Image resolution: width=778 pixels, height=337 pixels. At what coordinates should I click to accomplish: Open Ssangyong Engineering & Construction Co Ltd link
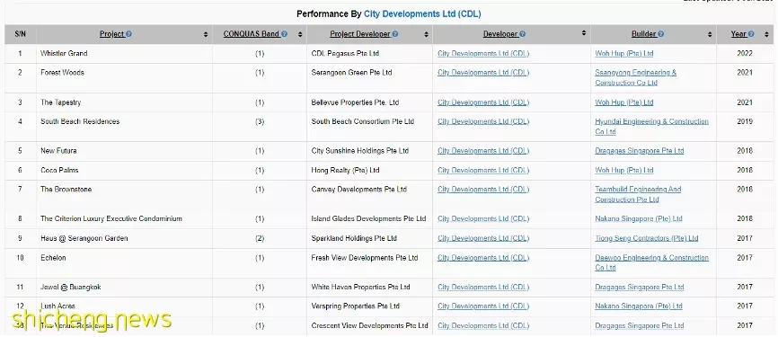[635, 77]
